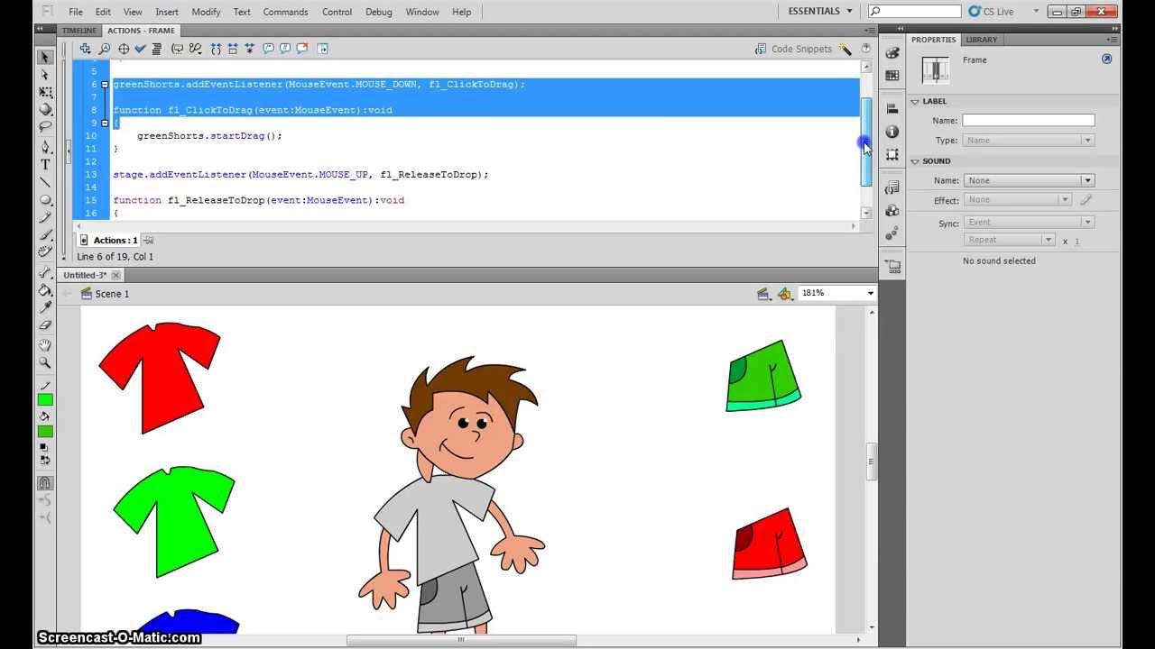This screenshot has height=649, width=1155.
Task: Open the Info panel icon
Action: [892, 132]
